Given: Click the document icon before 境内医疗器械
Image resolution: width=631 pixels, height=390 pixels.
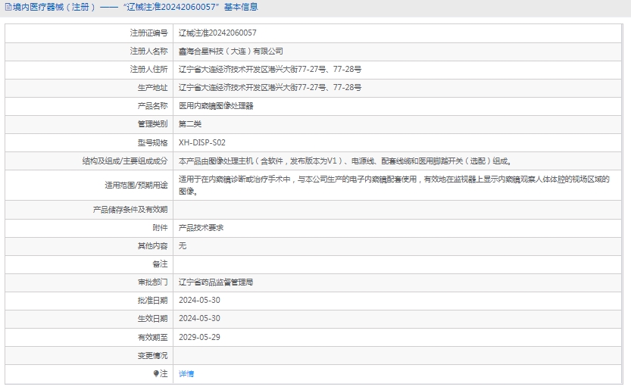Looking at the screenshot, I should tap(8, 8).
